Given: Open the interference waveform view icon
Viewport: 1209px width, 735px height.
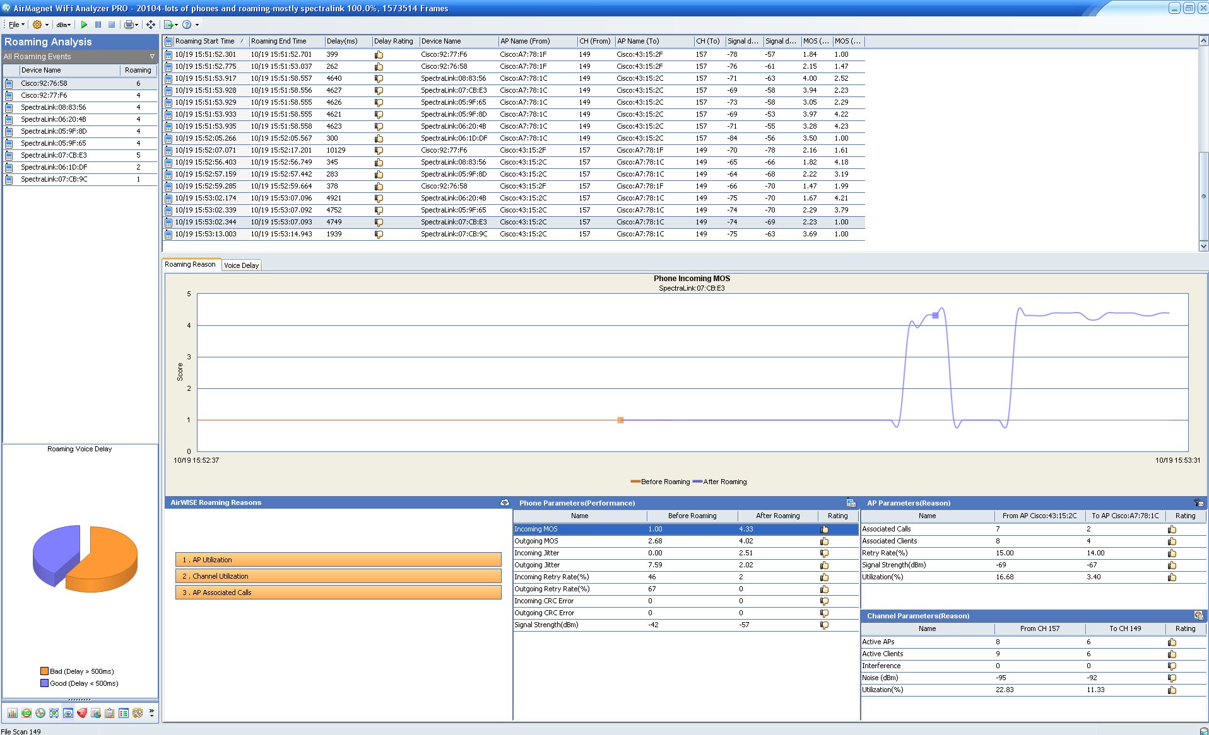Looking at the screenshot, I should 40,713.
